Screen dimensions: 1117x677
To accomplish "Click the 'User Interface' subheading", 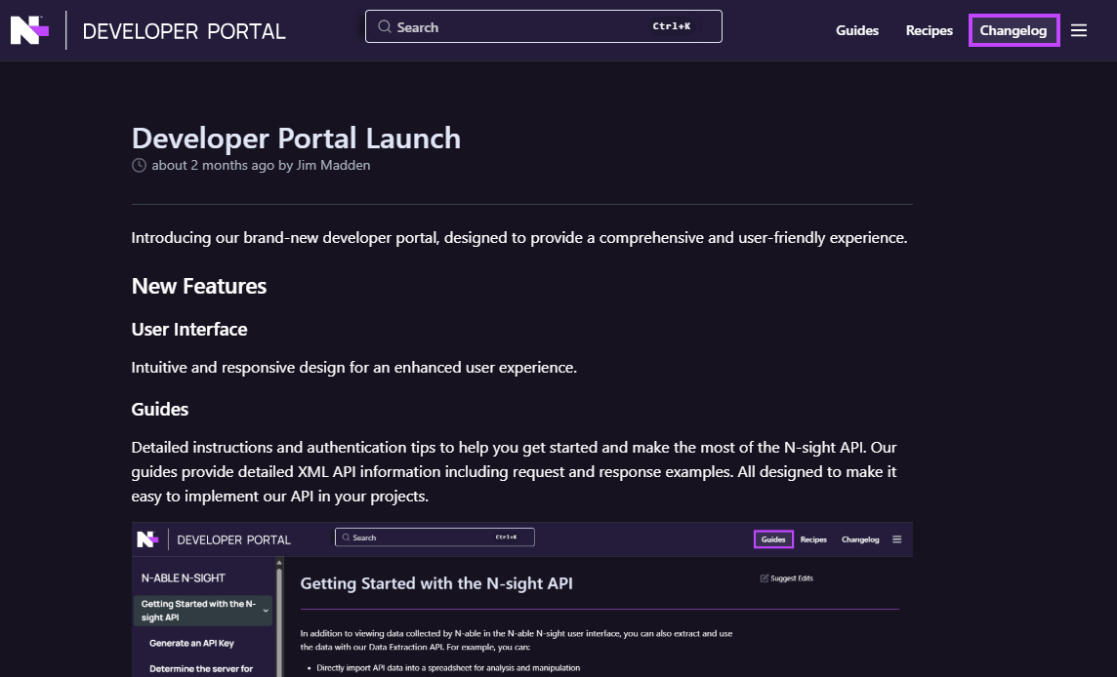I will pyautogui.click(x=189, y=330).
